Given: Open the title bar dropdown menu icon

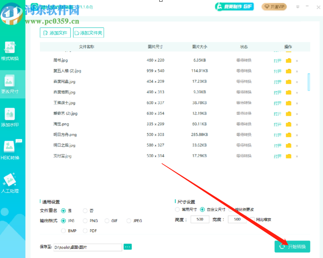Looking at the screenshot, I should [x=297, y=7].
